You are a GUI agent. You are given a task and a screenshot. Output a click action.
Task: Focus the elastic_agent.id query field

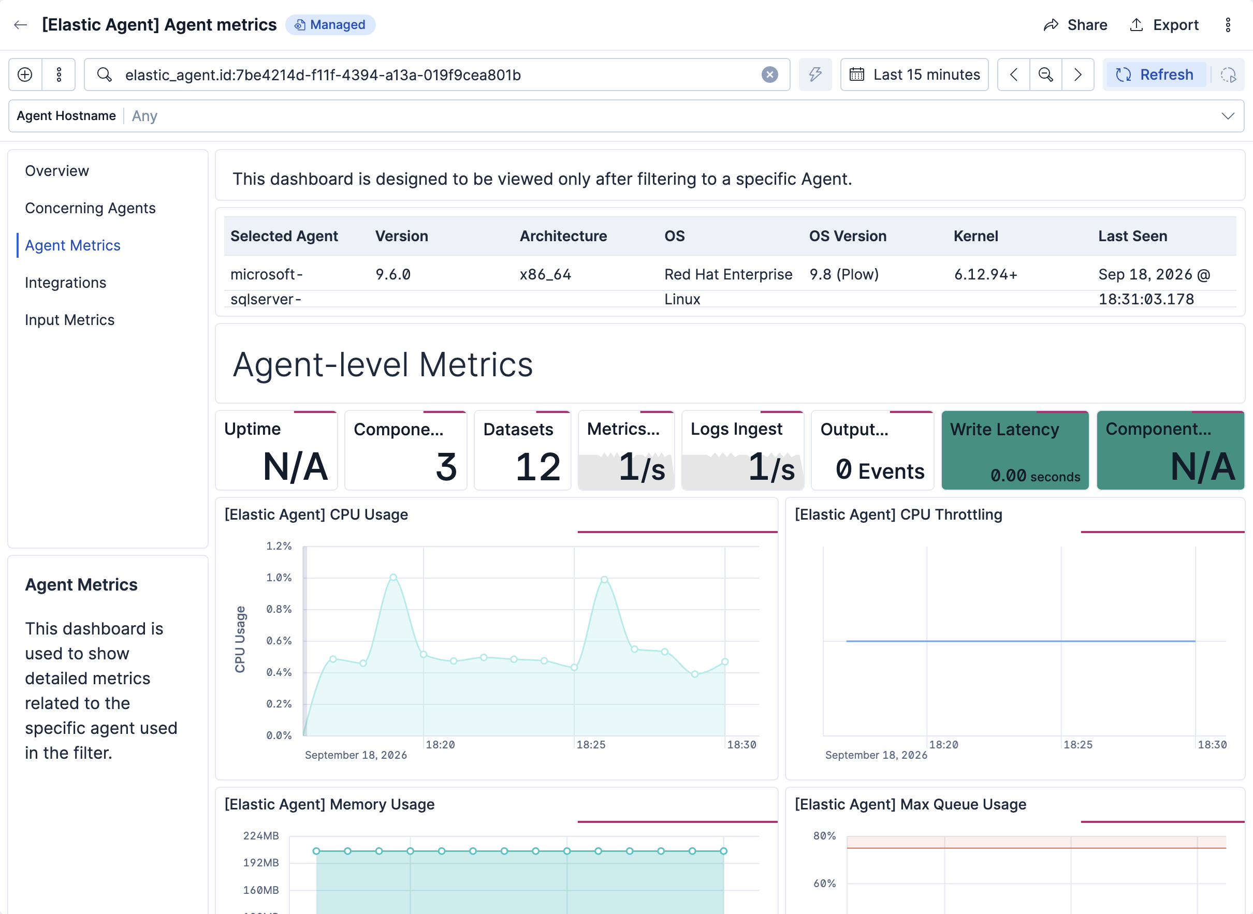coord(437,75)
